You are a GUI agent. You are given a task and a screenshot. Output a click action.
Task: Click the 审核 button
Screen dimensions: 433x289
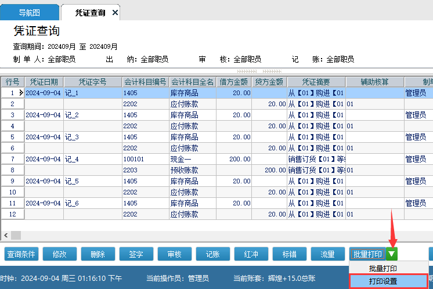click(x=174, y=254)
